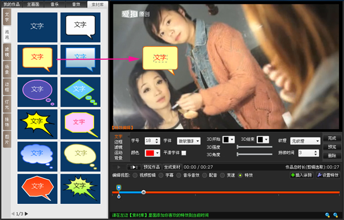Pick the red-orange polygon speech bubble
344x220 pixels.
click(37, 189)
